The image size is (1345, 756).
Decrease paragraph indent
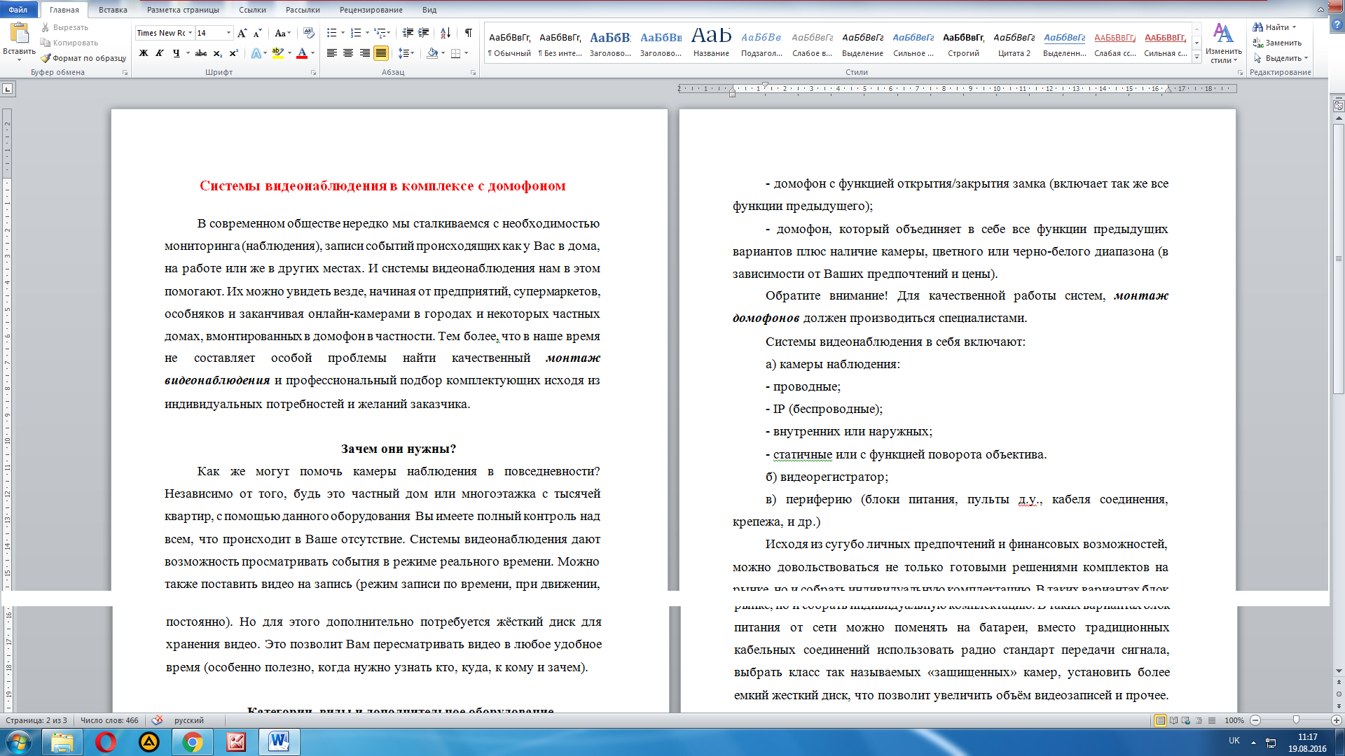click(x=408, y=33)
